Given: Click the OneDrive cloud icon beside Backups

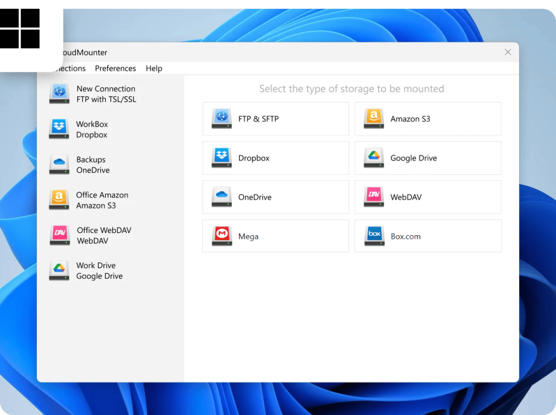Looking at the screenshot, I should tap(59, 165).
